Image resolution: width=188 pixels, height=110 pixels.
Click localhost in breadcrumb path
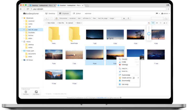coord(73,18)
